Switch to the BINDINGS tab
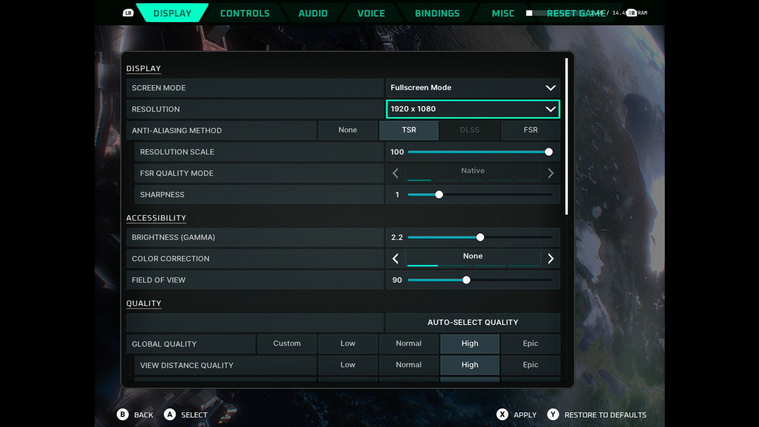Screen dimensions: 759x427 click(x=437, y=13)
